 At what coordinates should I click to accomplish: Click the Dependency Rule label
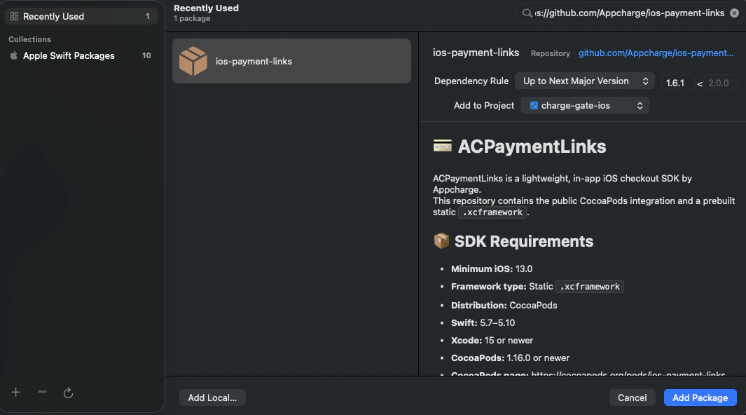point(471,81)
